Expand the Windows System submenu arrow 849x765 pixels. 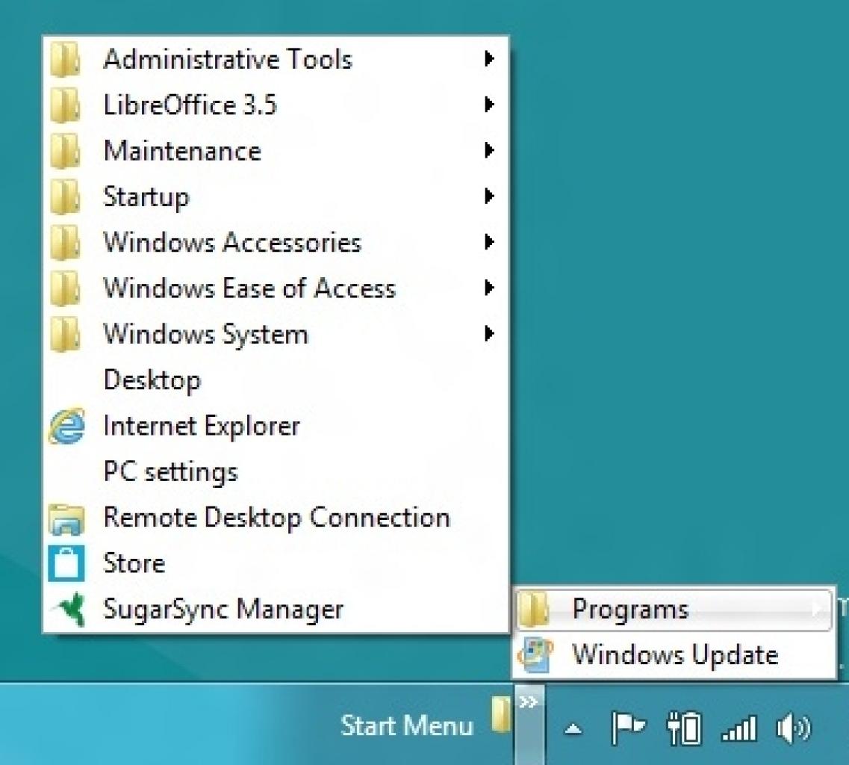coord(489,333)
